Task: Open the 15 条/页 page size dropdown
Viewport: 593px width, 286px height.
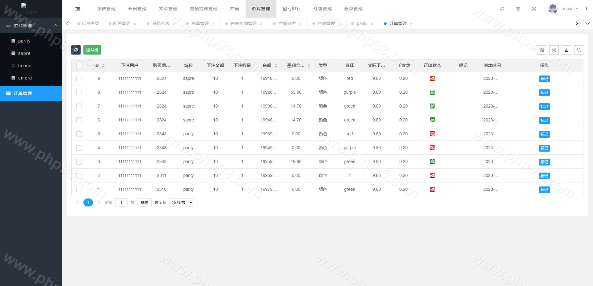Action: pyautogui.click(x=182, y=202)
